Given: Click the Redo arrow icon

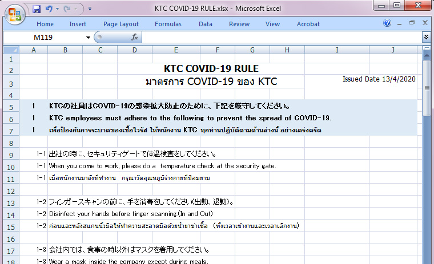Looking at the screenshot, I should (67, 9).
